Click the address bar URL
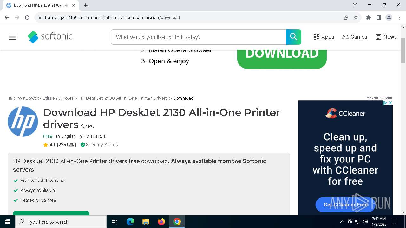This screenshot has width=406, height=228. 112,17
